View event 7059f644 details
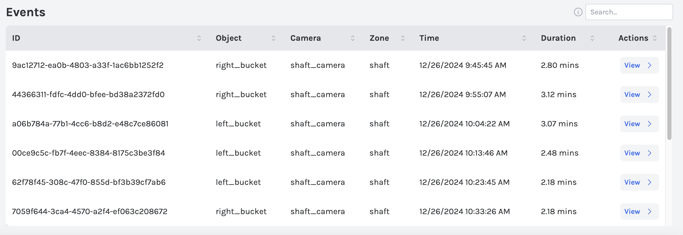 click(639, 211)
